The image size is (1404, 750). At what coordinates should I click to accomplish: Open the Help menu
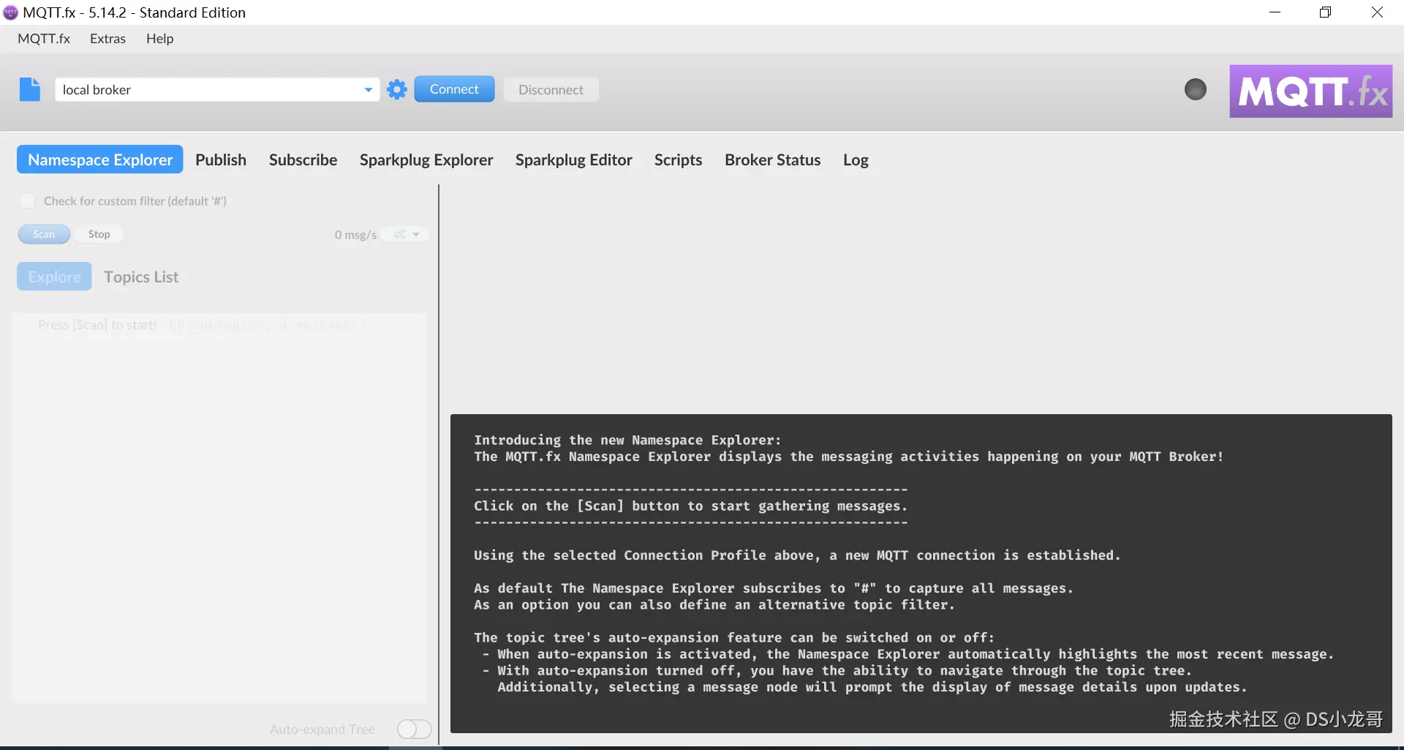pyautogui.click(x=159, y=39)
